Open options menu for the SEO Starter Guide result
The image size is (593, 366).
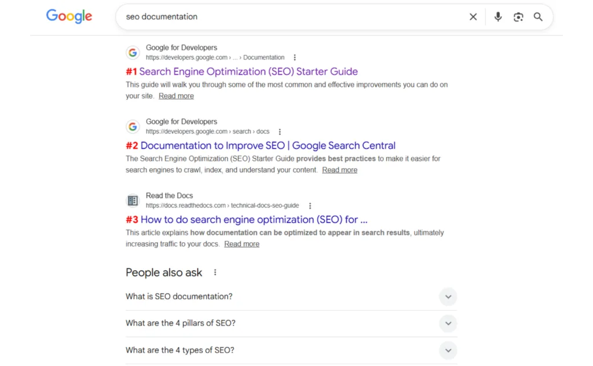[295, 58]
